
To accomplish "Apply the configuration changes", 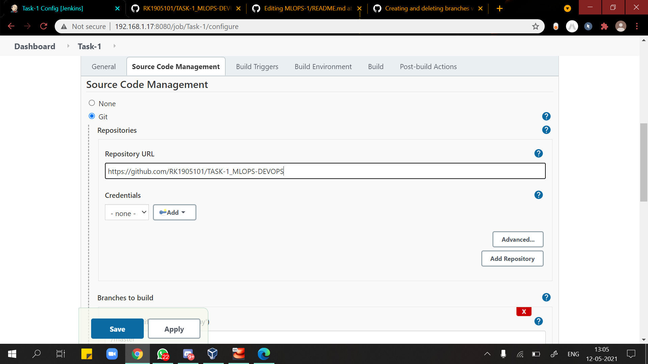I will 174,329.
